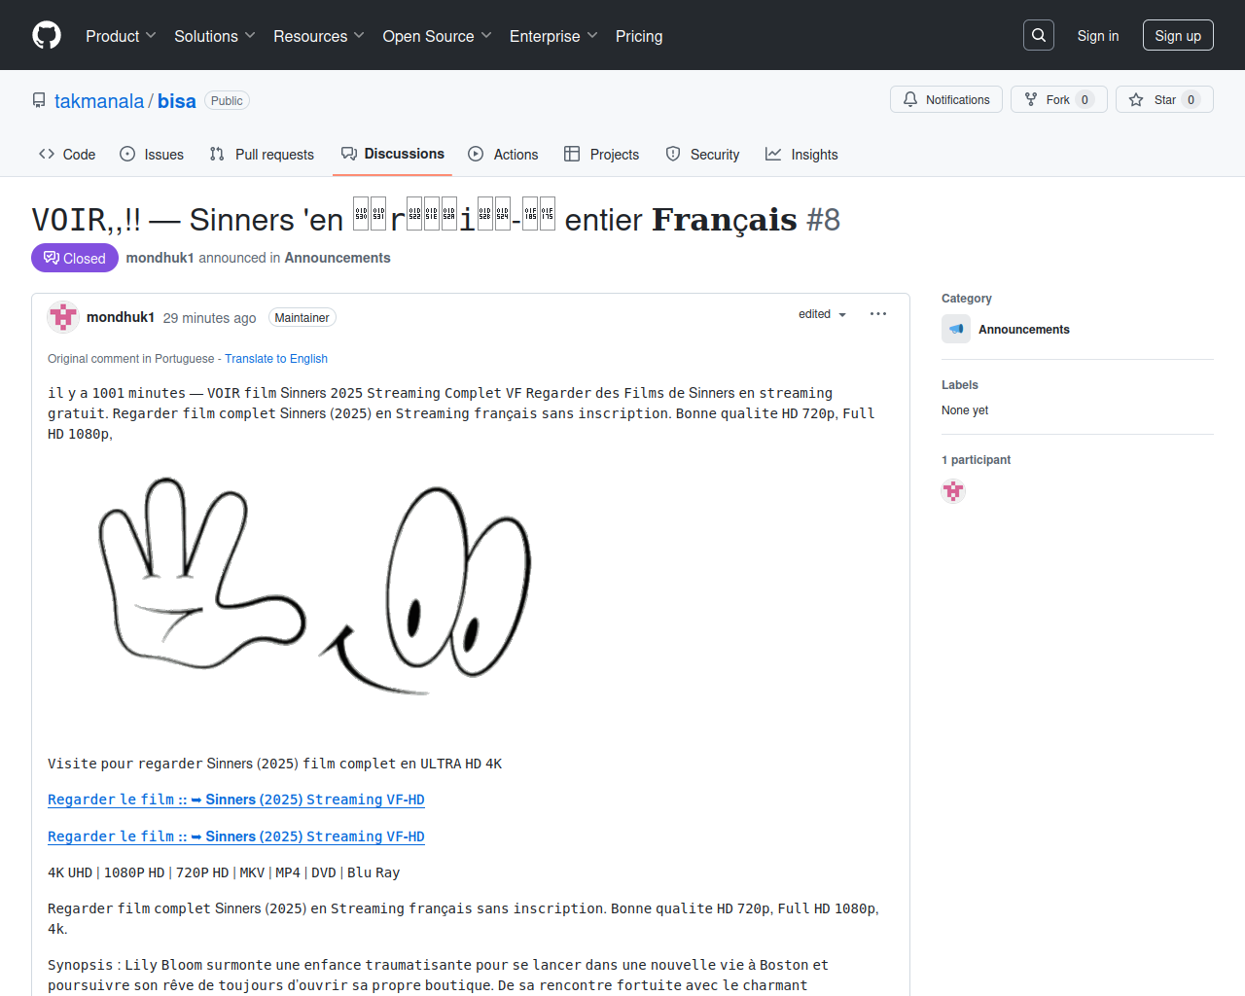This screenshot has width=1245, height=996.
Task: Click Sign in
Action: pyautogui.click(x=1098, y=36)
